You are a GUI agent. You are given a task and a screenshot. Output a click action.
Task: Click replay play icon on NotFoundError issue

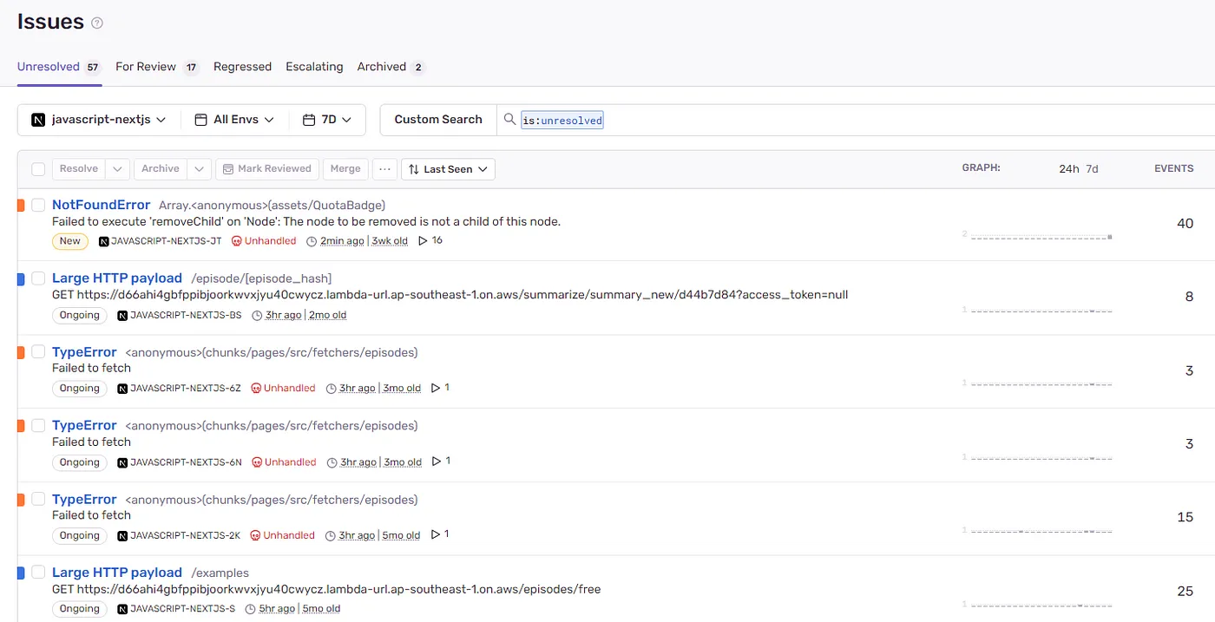tap(423, 240)
